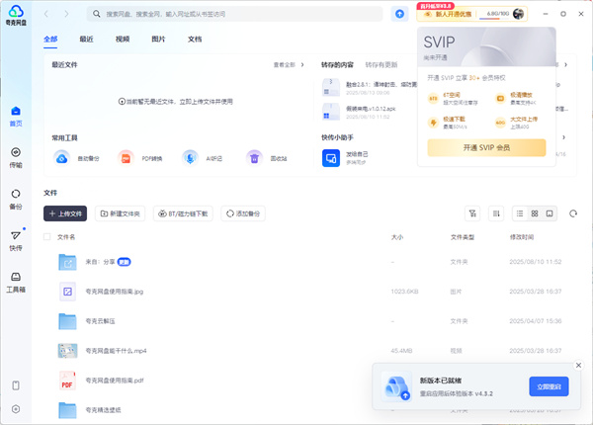
Task: Click the 上传文件 button
Action: [65, 213]
